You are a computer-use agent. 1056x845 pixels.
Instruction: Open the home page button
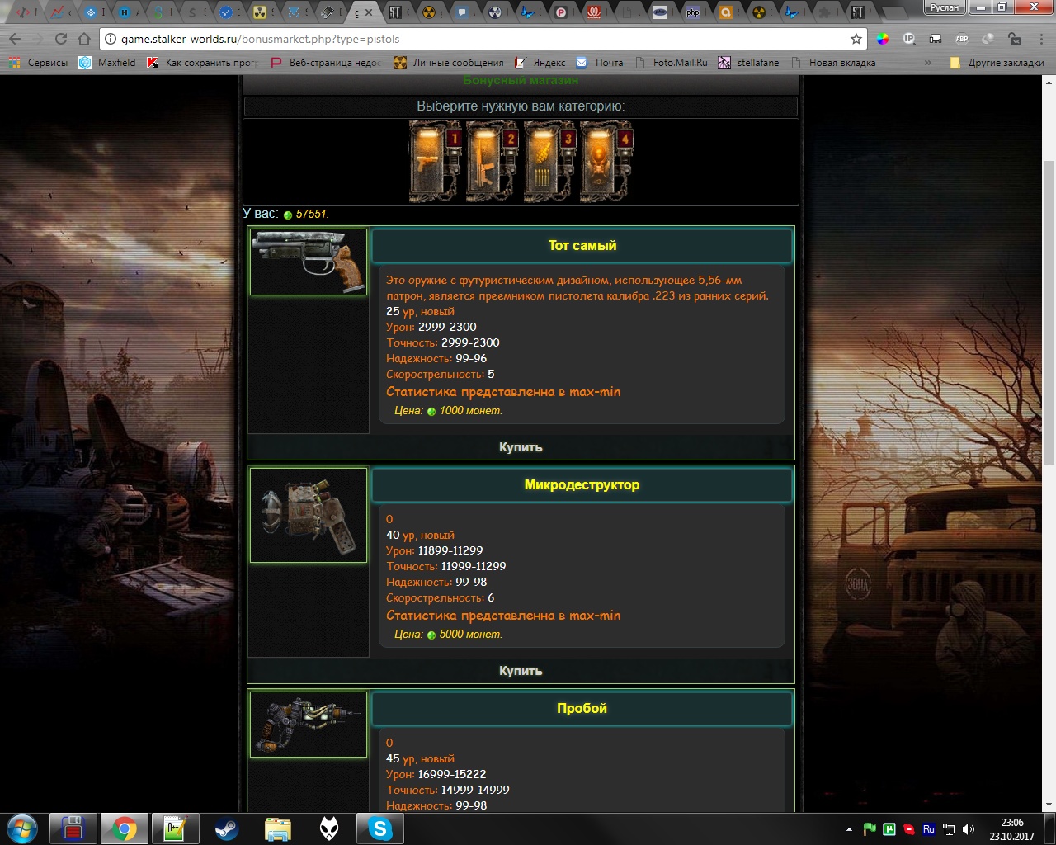(x=83, y=39)
